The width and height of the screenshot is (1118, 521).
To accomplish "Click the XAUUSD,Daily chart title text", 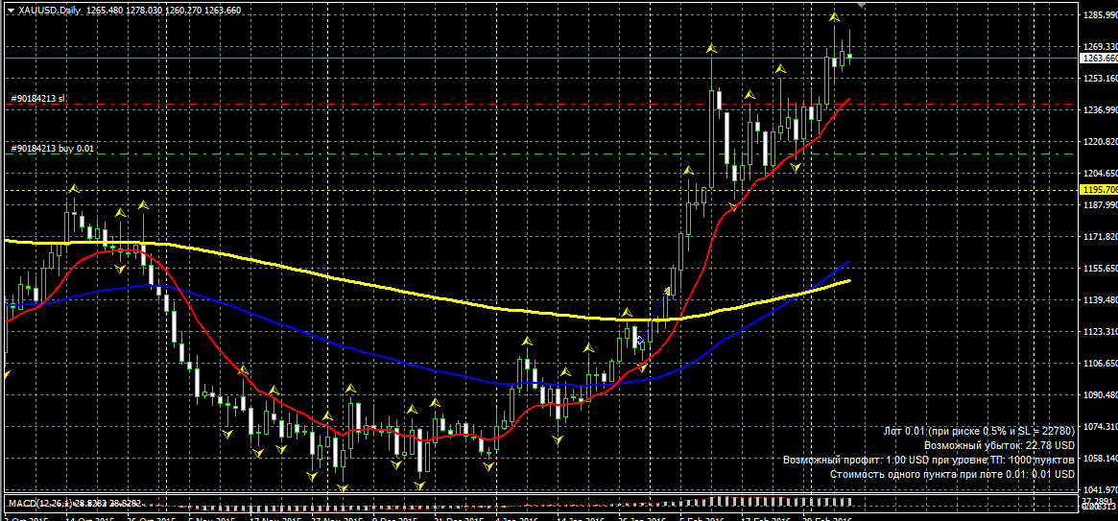I will pos(49,10).
